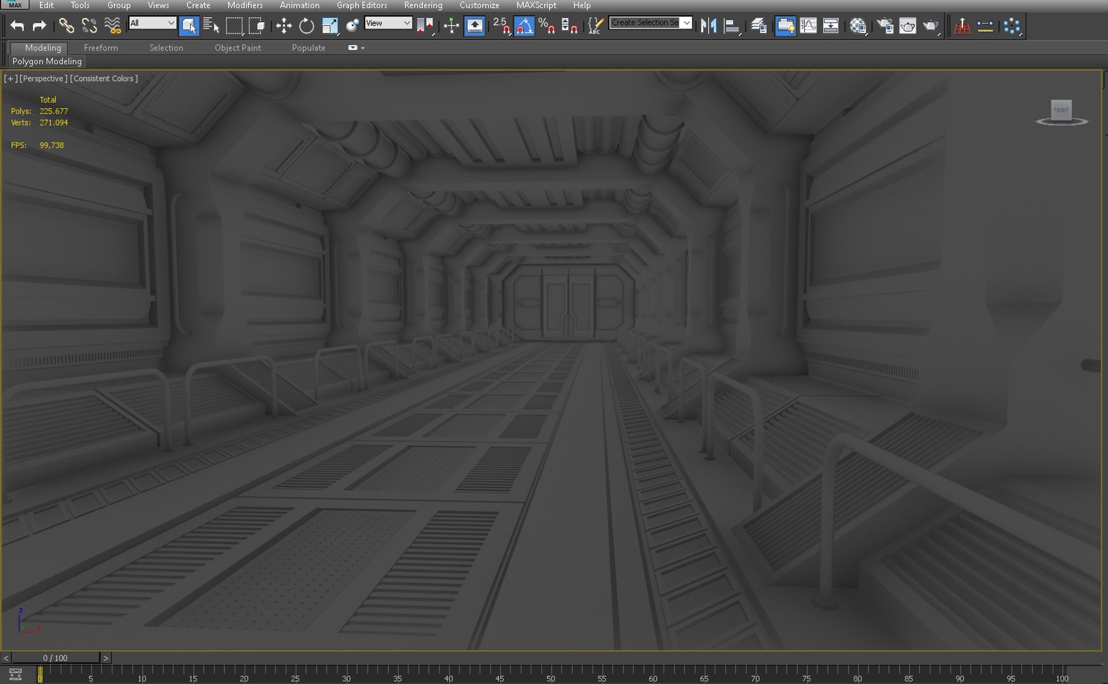The image size is (1108, 684).
Task: Expand the Polygon Modeling panel
Action: pos(47,61)
